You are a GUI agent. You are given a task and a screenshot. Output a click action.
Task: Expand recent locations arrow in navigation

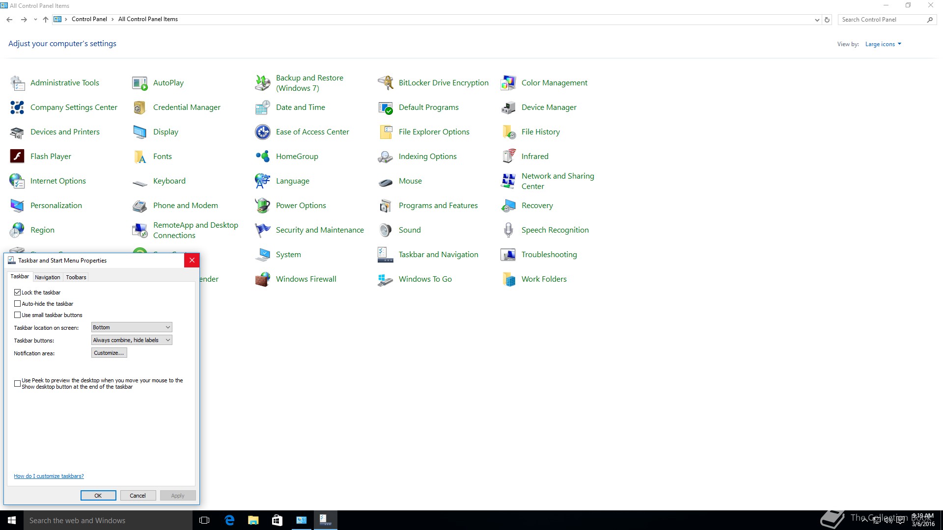(35, 20)
